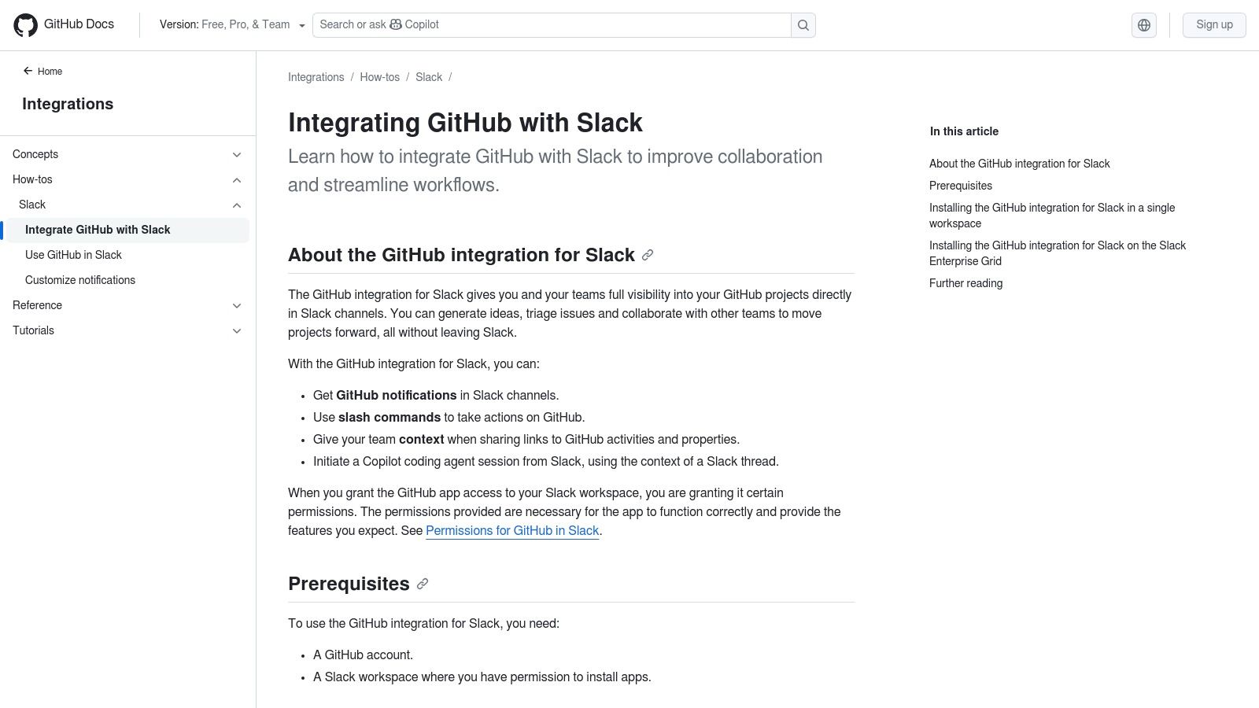Expand the Concepts section in the sidebar
The image size is (1259, 708).
tap(236, 154)
